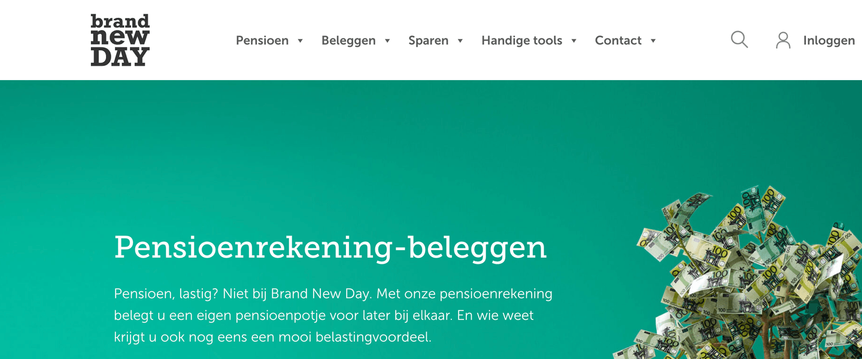Expand the Handige tools dropdown
Viewport: 862px width, 359px height.
[574, 41]
